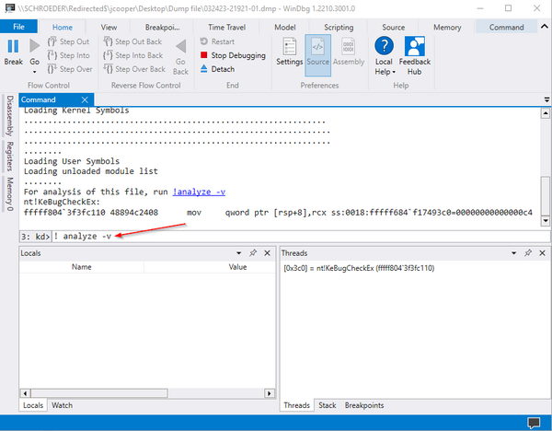Click Locals horizontal scroll right arrow
Screen dimensions: 552x431
[270, 393]
